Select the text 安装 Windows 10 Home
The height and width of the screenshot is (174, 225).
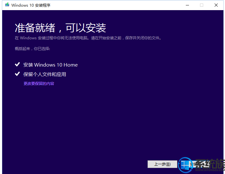[51, 65]
